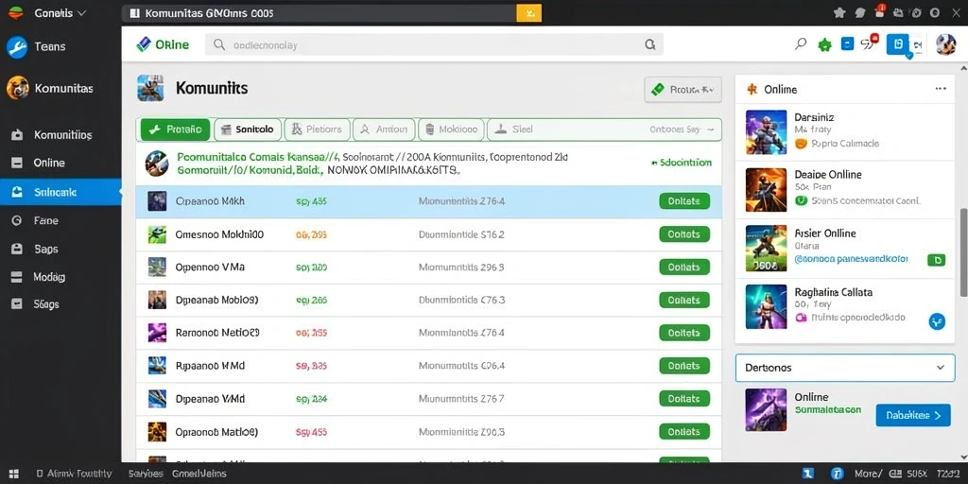Image resolution: width=968 pixels, height=484 pixels.
Task: Open the Teans item in the sidebar
Action: pyautogui.click(x=37, y=47)
